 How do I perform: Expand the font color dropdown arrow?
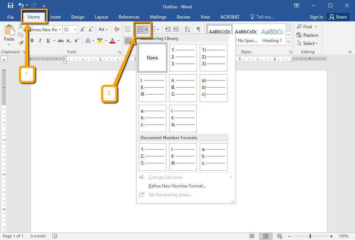point(118,41)
